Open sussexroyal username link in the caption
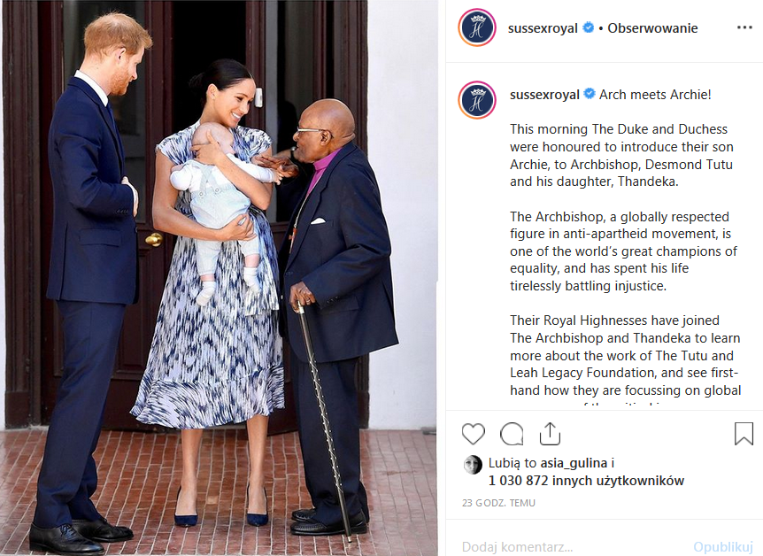 (544, 95)
